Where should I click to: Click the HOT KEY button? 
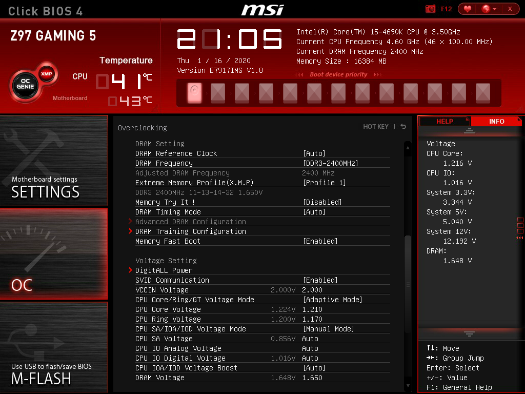[376, 127]
